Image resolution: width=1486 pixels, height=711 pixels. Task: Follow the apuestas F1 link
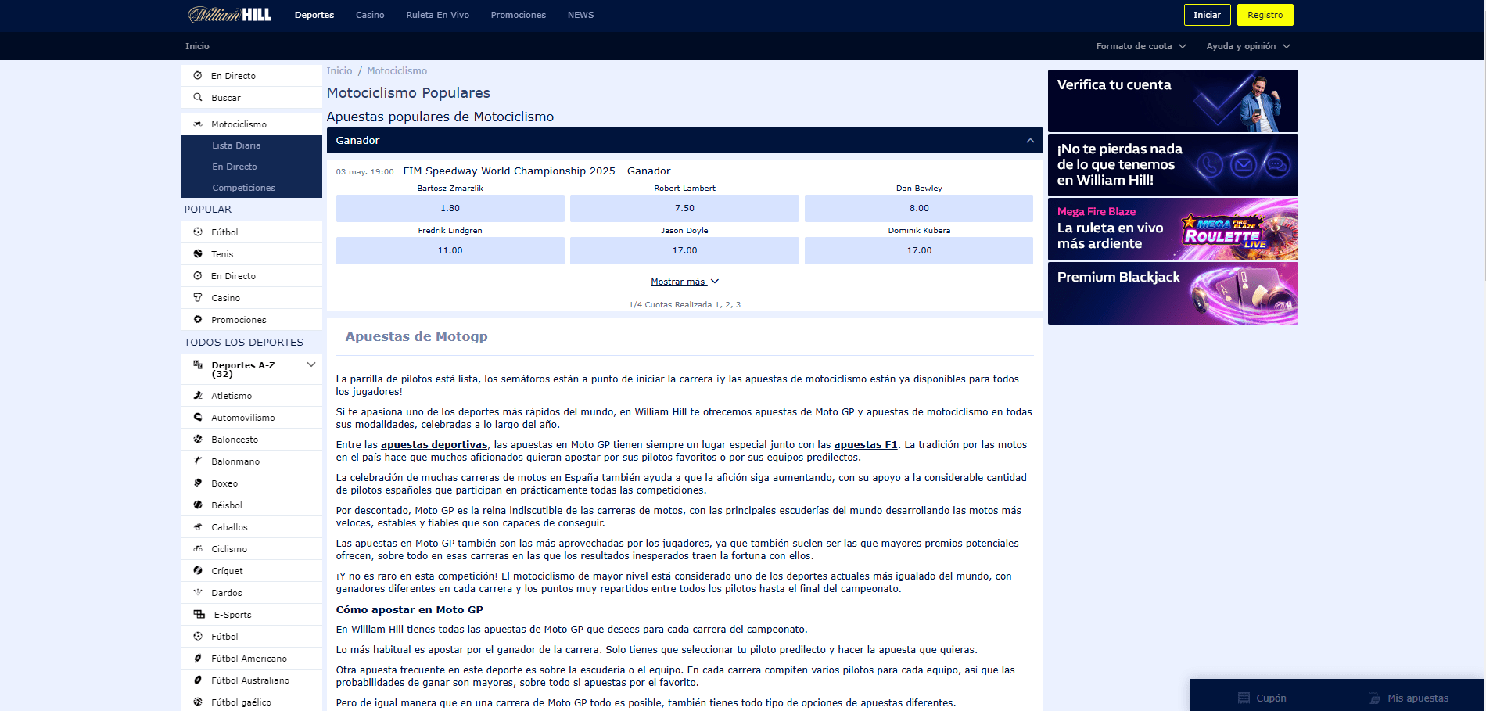866,445
